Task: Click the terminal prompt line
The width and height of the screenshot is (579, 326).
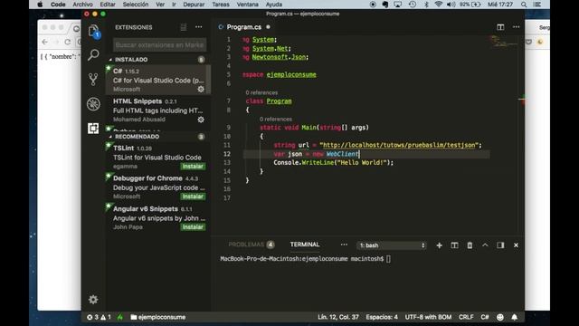Action: (306, 259)
